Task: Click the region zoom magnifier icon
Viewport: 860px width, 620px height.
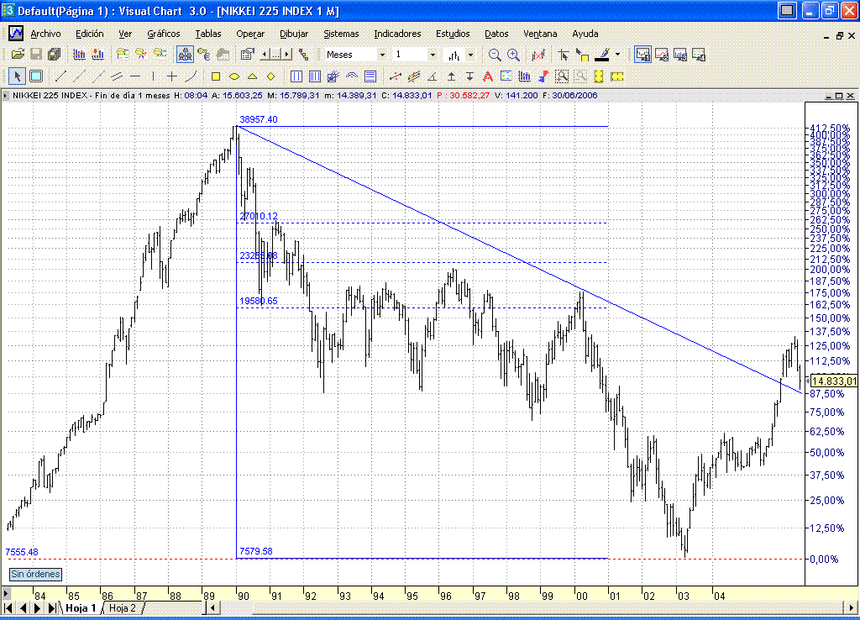Action: 562,76
